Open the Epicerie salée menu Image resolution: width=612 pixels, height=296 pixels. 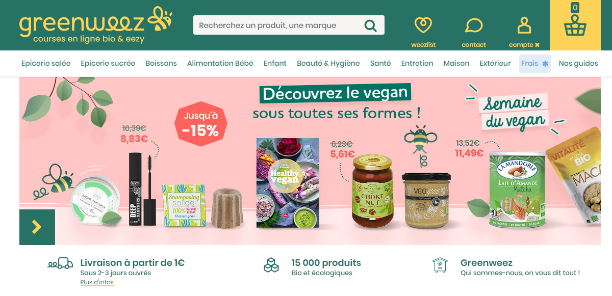pos(46,63)
